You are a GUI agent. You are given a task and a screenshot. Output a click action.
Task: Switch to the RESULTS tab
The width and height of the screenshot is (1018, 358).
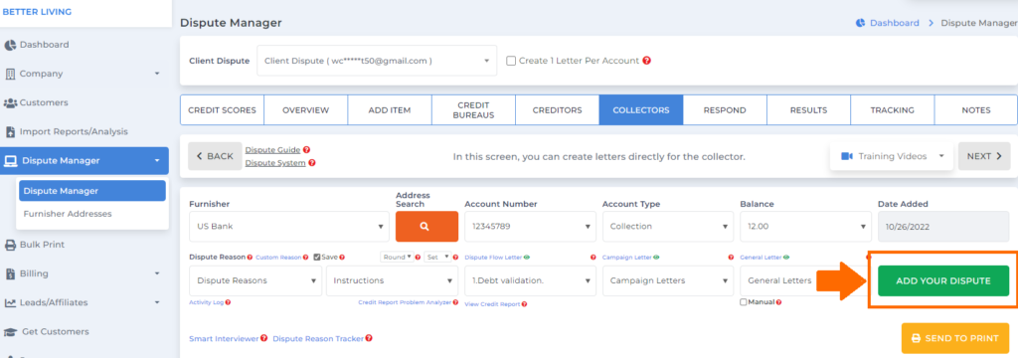(x=808, y=110)
